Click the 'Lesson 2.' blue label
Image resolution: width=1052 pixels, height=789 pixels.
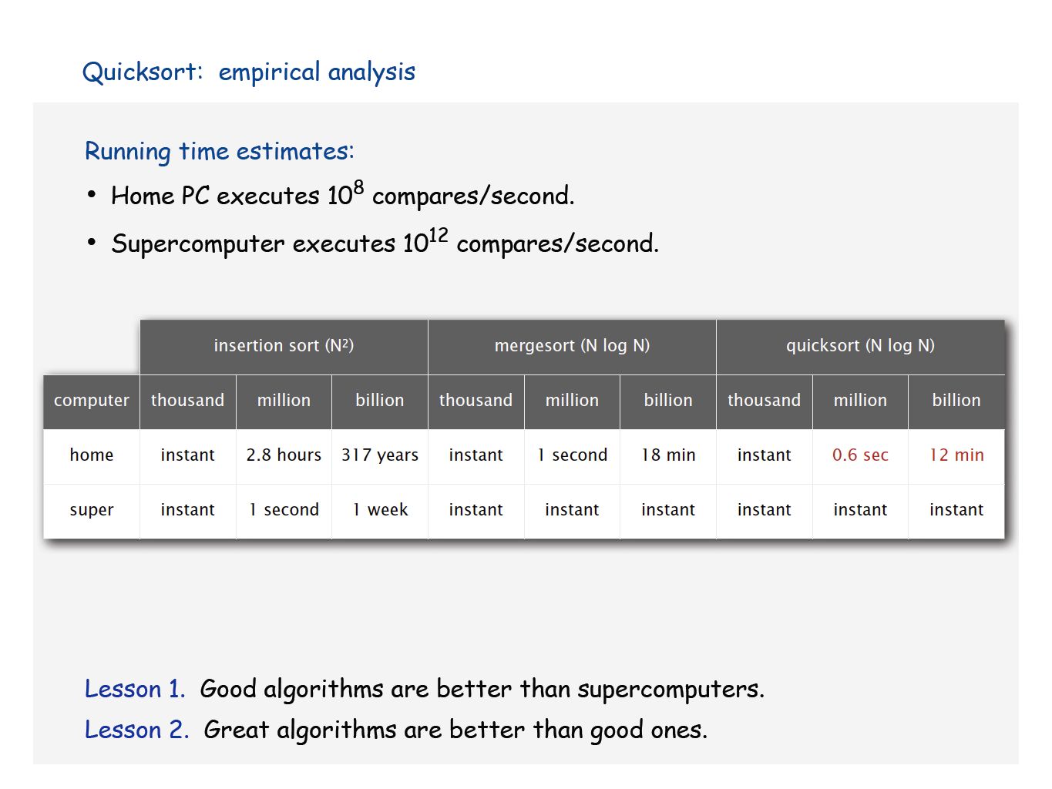(136, 730)
